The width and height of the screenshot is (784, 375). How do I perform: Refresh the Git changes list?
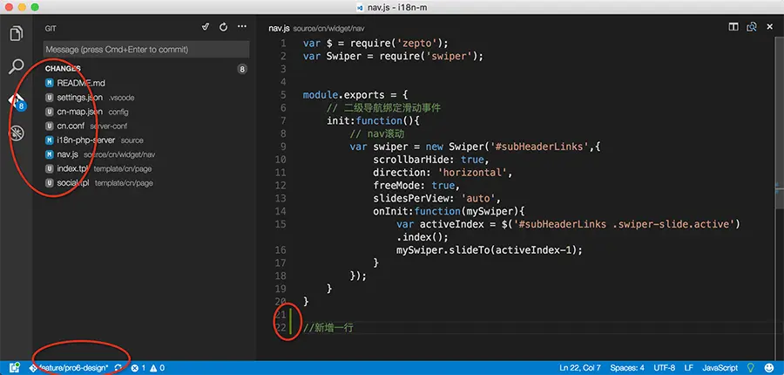[224, 27]
